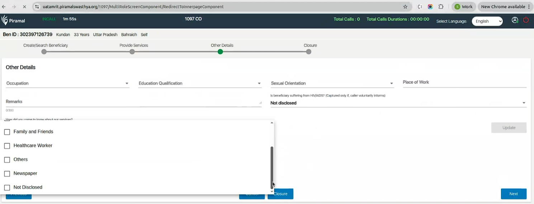Jump to the Closure step
Screen dimensions: 534x204
coord(309,52)
